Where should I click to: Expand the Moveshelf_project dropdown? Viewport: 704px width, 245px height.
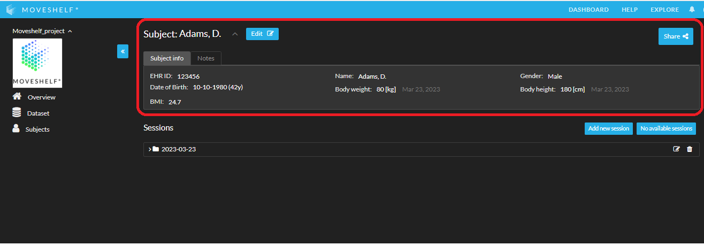click(42, 31)
